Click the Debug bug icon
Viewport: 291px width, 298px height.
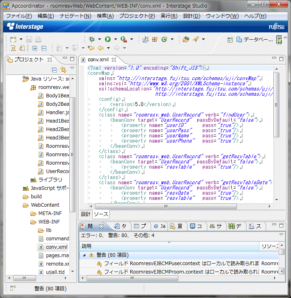(x=92, y=39)
